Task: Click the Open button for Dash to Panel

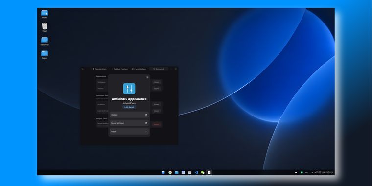Action: coord(156,111)
